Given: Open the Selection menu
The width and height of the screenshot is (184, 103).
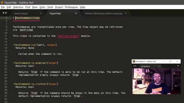Looking at the screenshot, I should coord(18,7).
